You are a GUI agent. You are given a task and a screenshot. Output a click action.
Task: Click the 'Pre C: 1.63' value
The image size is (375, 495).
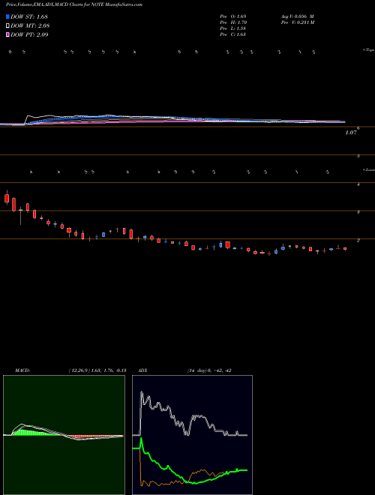(x=233, y=34)
